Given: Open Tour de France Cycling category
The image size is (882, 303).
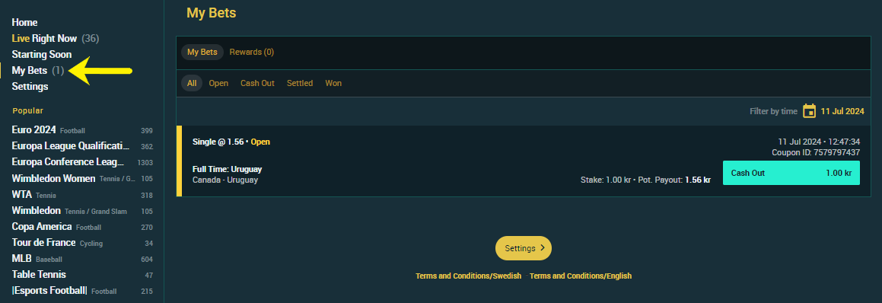Looking at the screenshot, I should tap(82, 243).
